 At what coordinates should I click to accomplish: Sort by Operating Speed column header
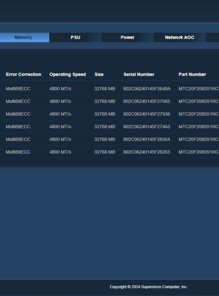click(68, 74)
